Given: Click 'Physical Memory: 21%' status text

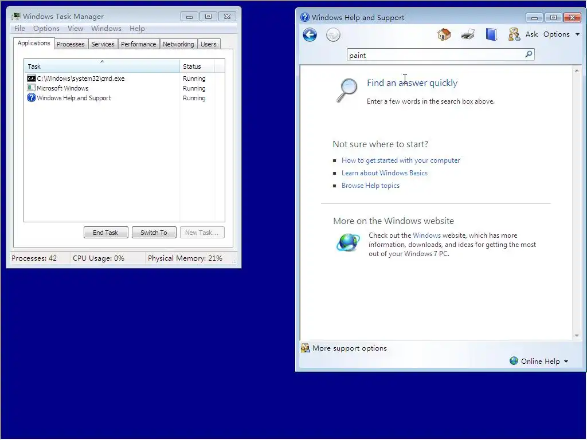Looking at the screenshot, I should [185, 258].
